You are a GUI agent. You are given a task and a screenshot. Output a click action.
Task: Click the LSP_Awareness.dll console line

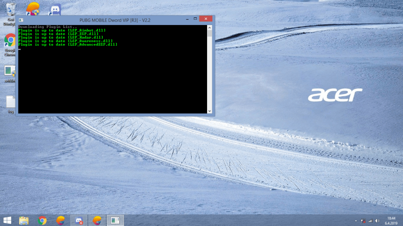66,41
